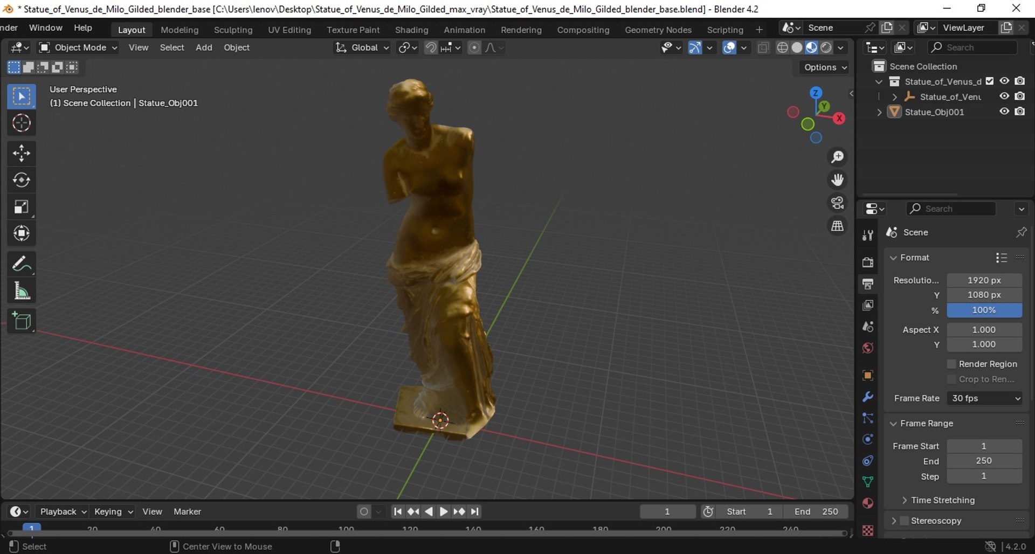1035x554 pixels.
Task: Jump to the first frame
Action: [397, 511]
